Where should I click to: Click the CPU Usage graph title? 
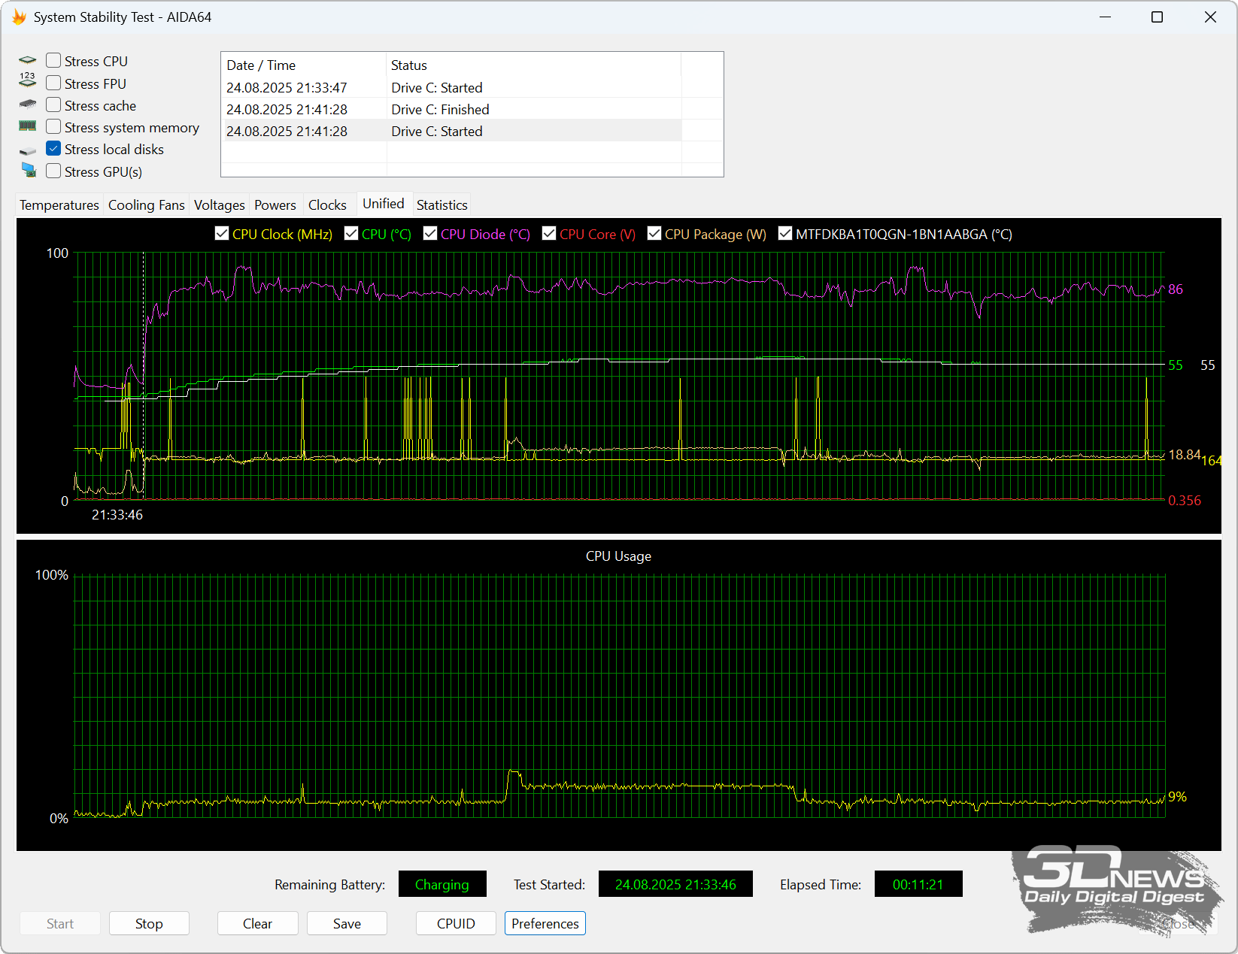point(618,556)
